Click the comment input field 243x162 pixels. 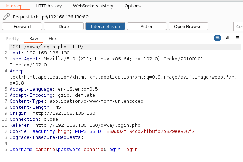coord(238,26)
